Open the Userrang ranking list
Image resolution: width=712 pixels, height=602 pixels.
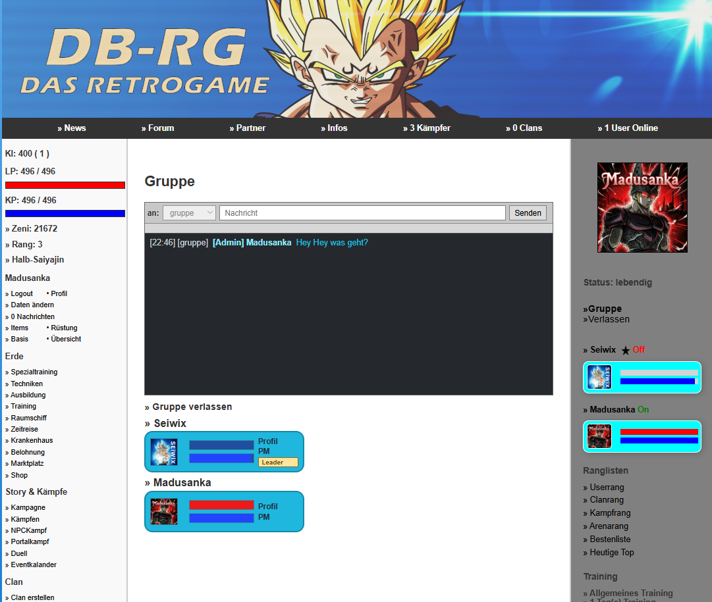(x=603, y=488)
